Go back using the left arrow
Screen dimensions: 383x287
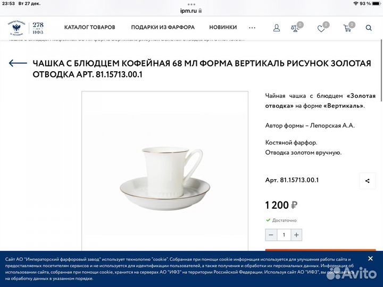18,63
